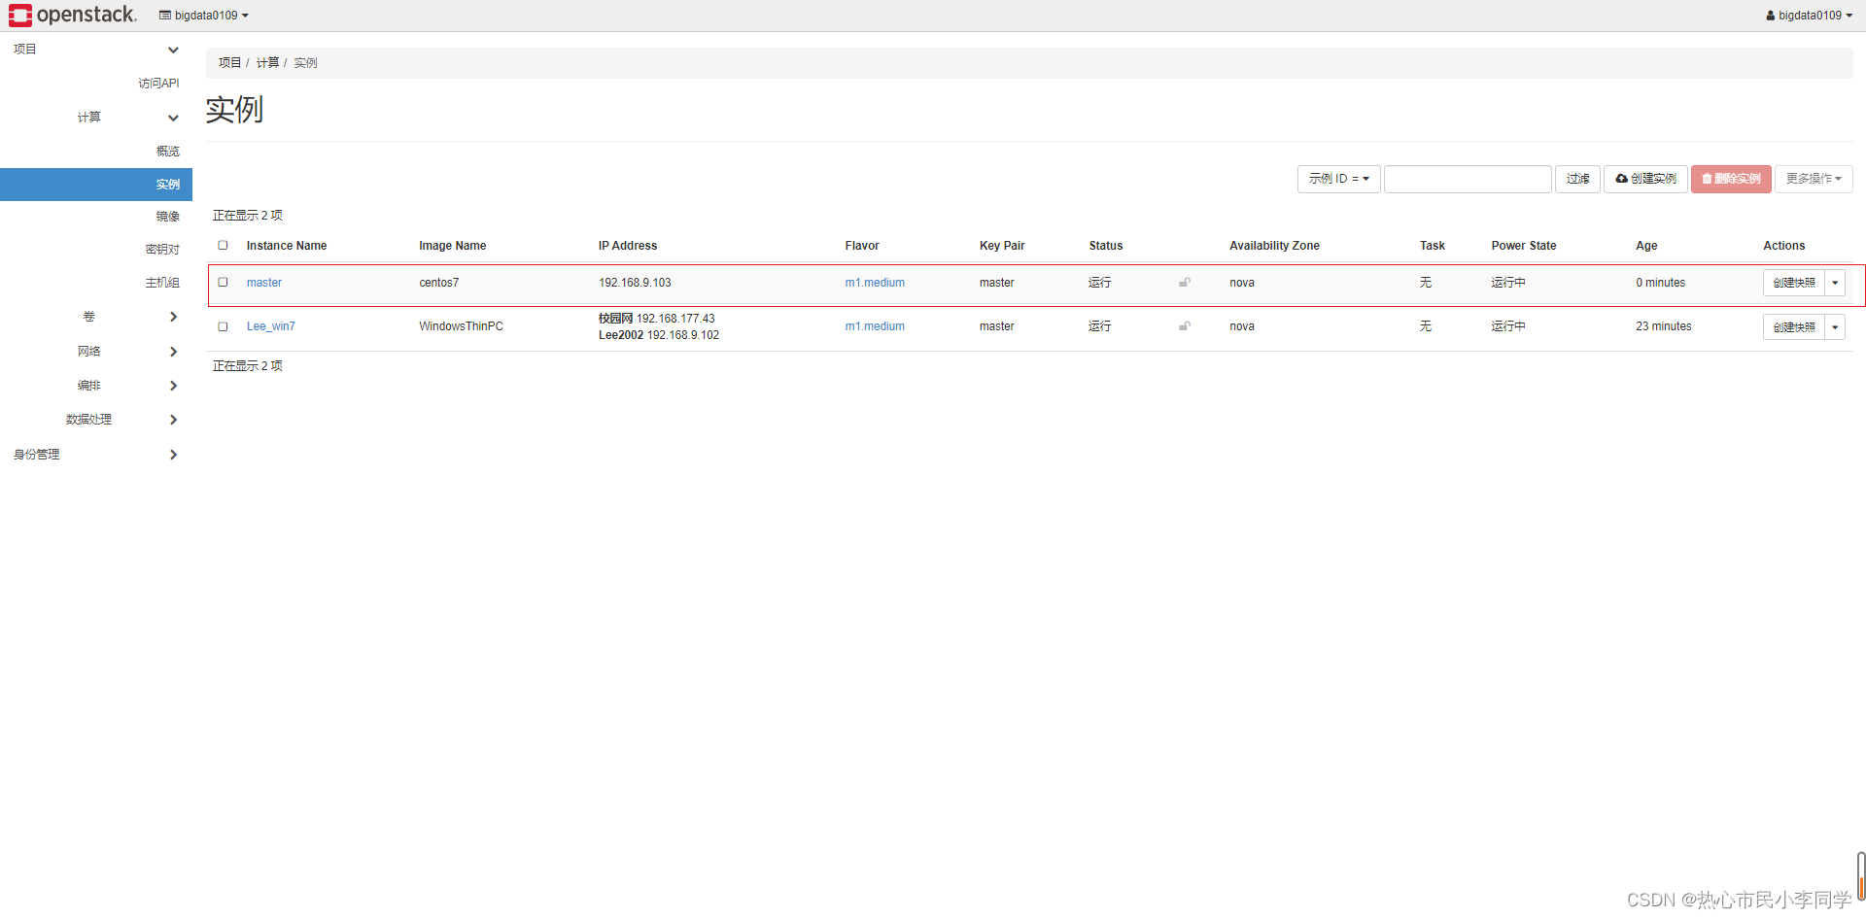Image resolution: width=1866 pixels, height=919 pixels.
Task: Click the 删除实例 button
Action: click(x=1731, y=179)
